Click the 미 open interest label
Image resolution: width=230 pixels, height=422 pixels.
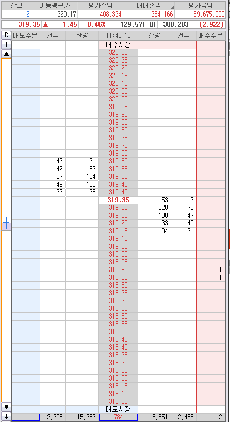[x=152, y=25]
